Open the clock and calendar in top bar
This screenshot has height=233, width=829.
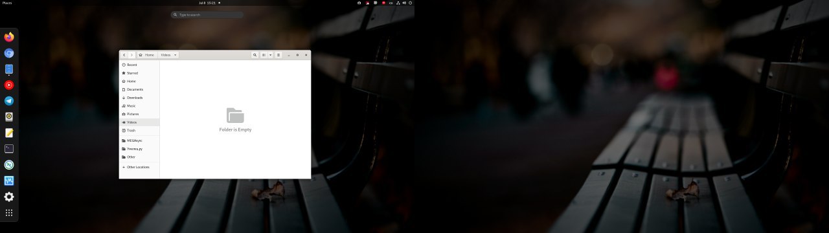(207, 3)
